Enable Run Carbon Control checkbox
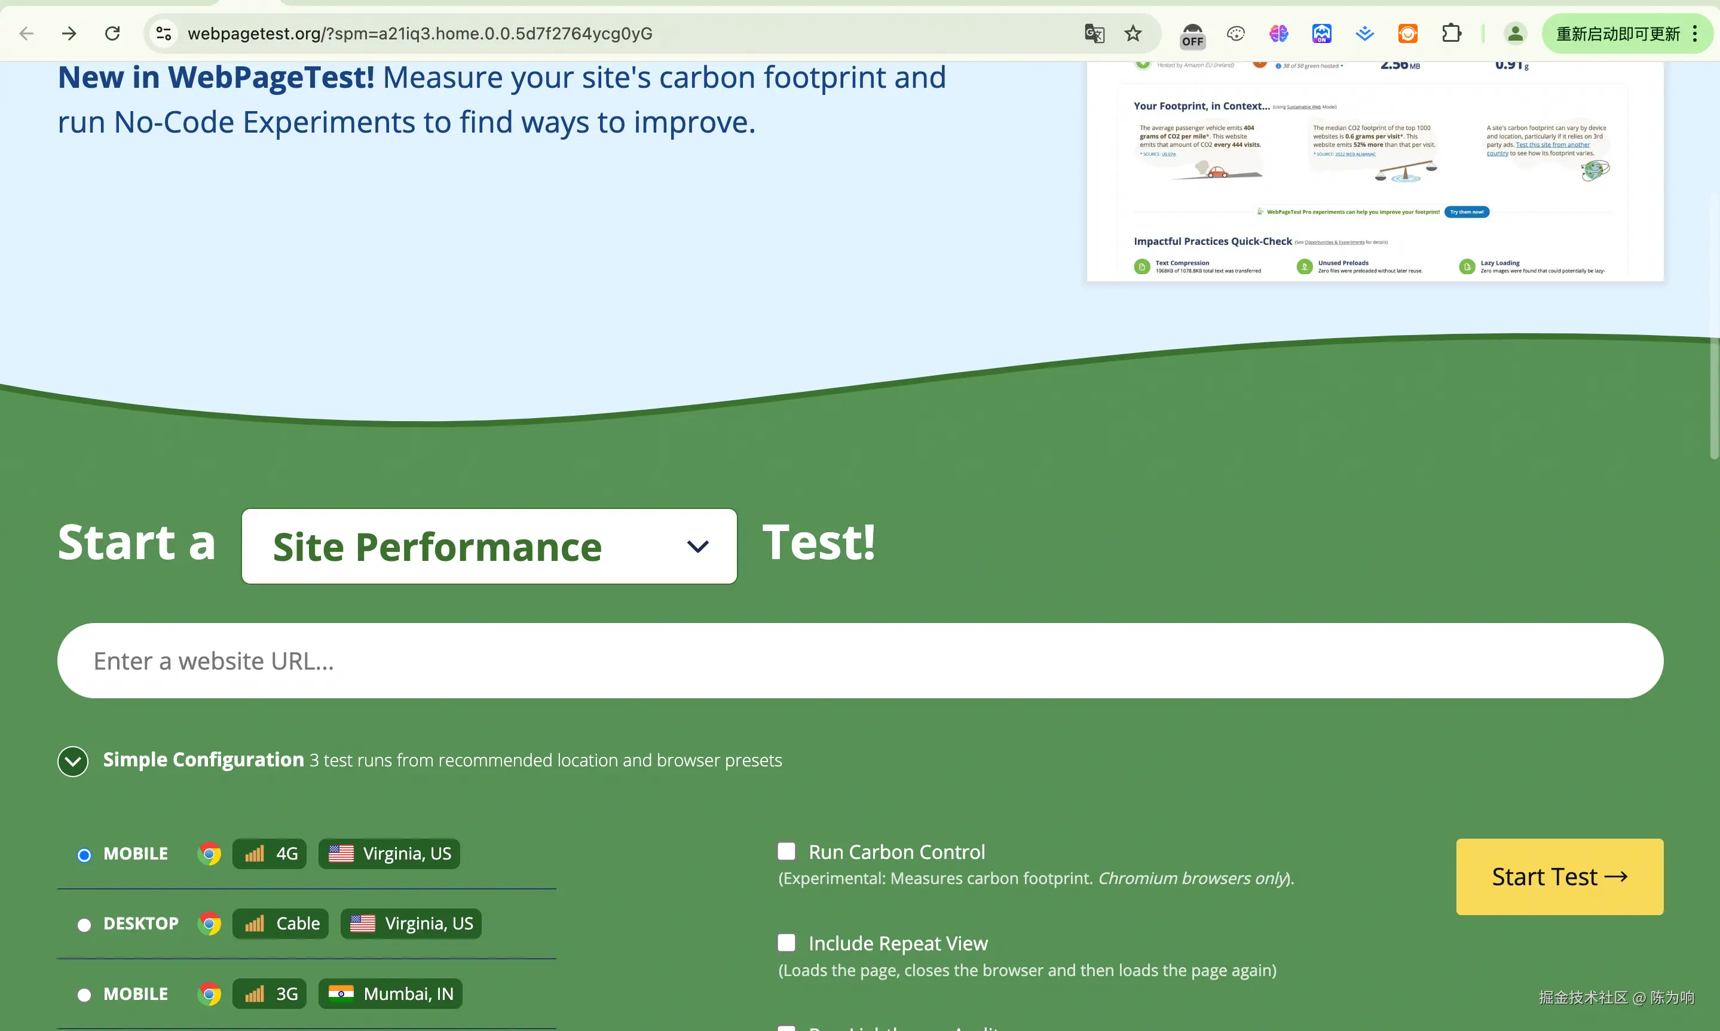1720x1031 pixels. [786, 851]
